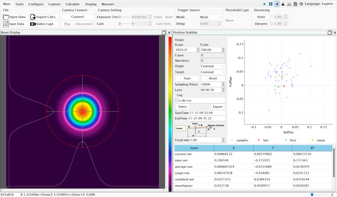Enable the Static denoising checkbox

(271, 17)
